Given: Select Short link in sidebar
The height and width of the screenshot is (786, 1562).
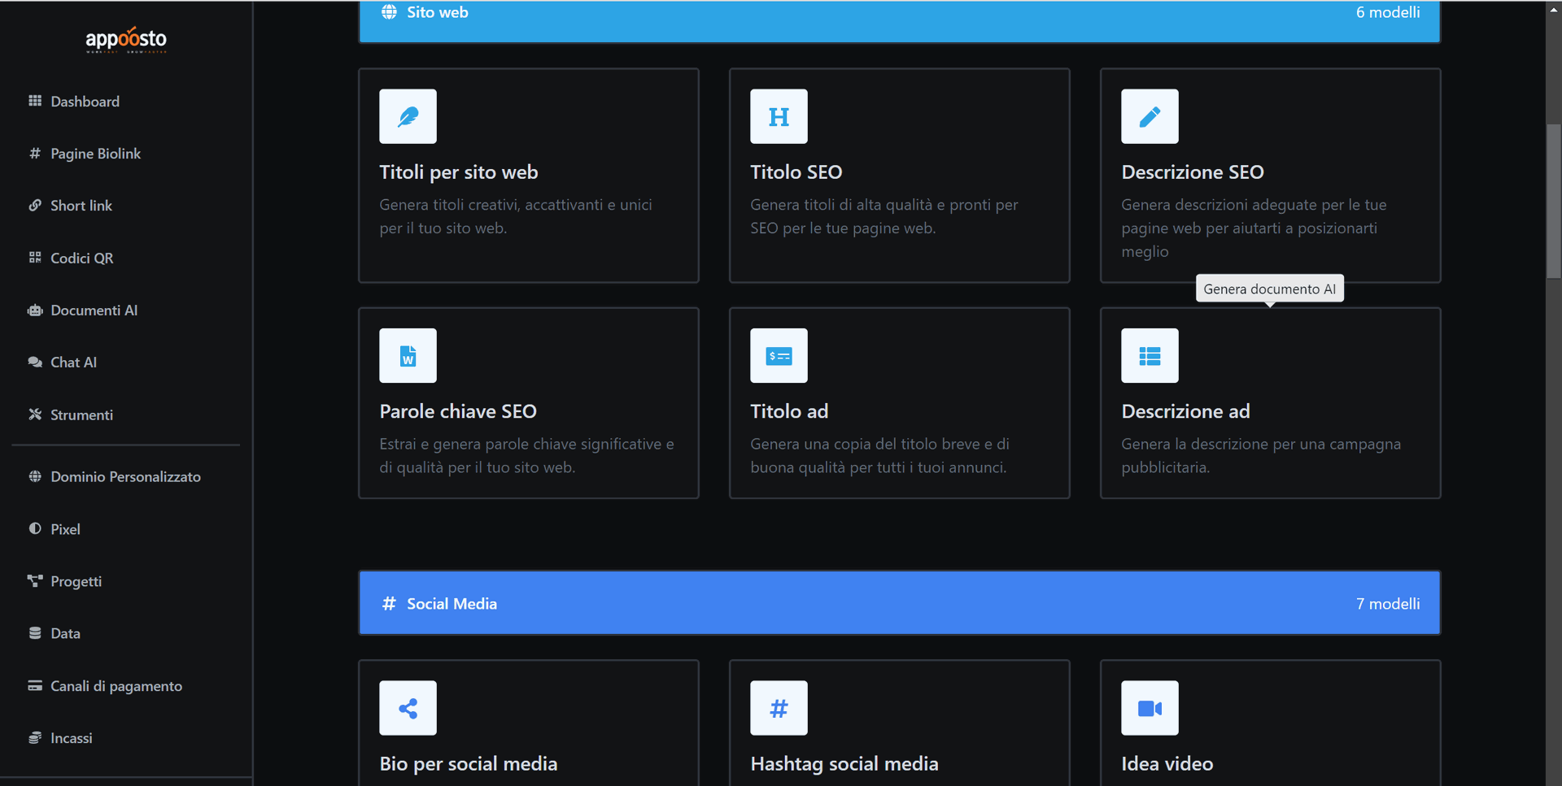Looking at the screenshot, I should pyautogui.click(x=81, y=206).
